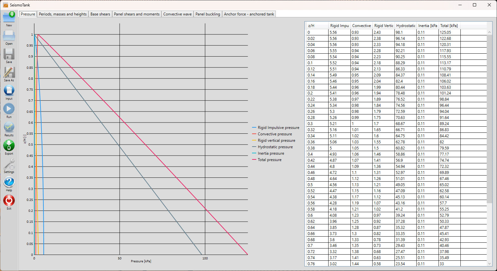Click the red Exit power icon
Viewport: 497px width, 271px height.
pos(9,201)
